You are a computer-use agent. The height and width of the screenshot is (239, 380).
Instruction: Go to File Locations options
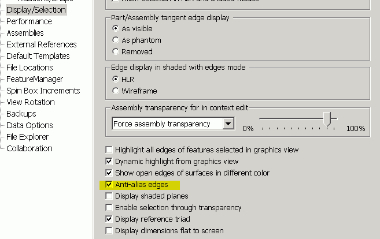click(x=29, y=68)
